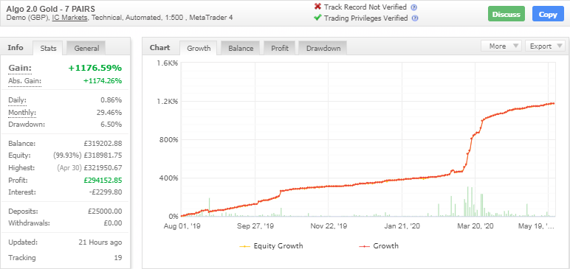Click the blue Copy button

[548, 14]
